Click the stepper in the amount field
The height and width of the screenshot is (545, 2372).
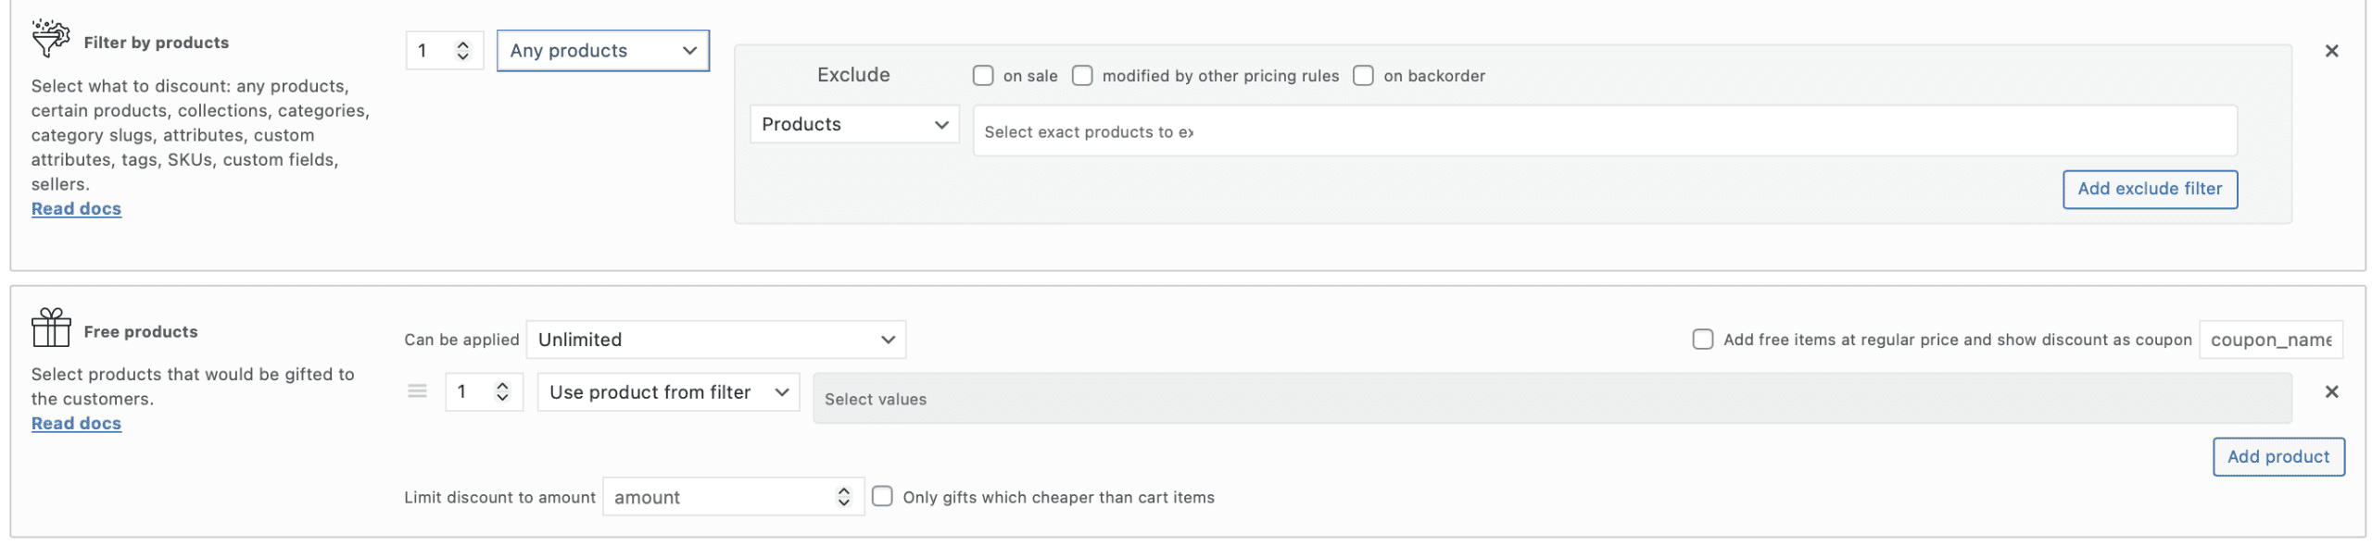point(842,496)
